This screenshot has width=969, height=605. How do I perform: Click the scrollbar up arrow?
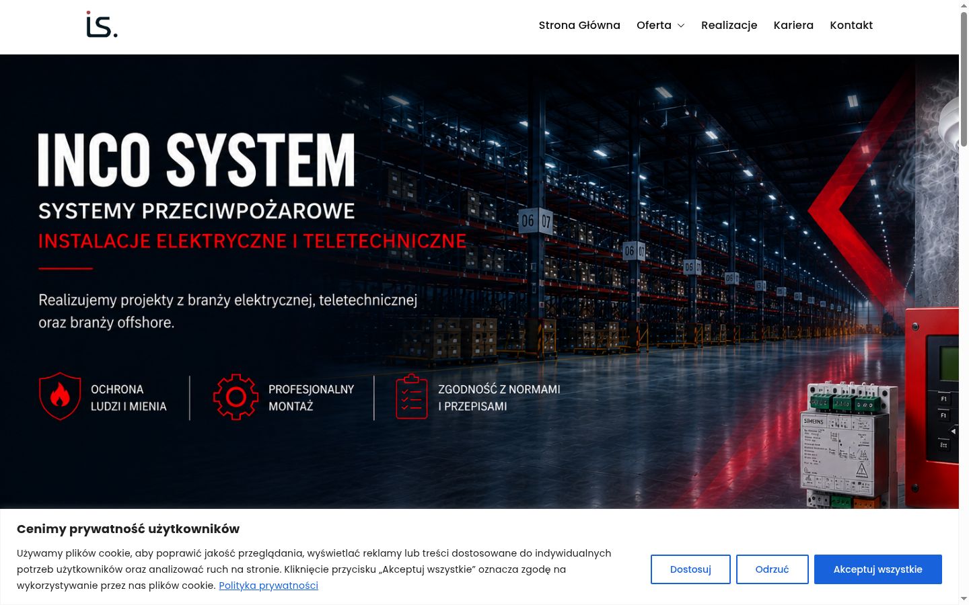[x=964, y=5]
